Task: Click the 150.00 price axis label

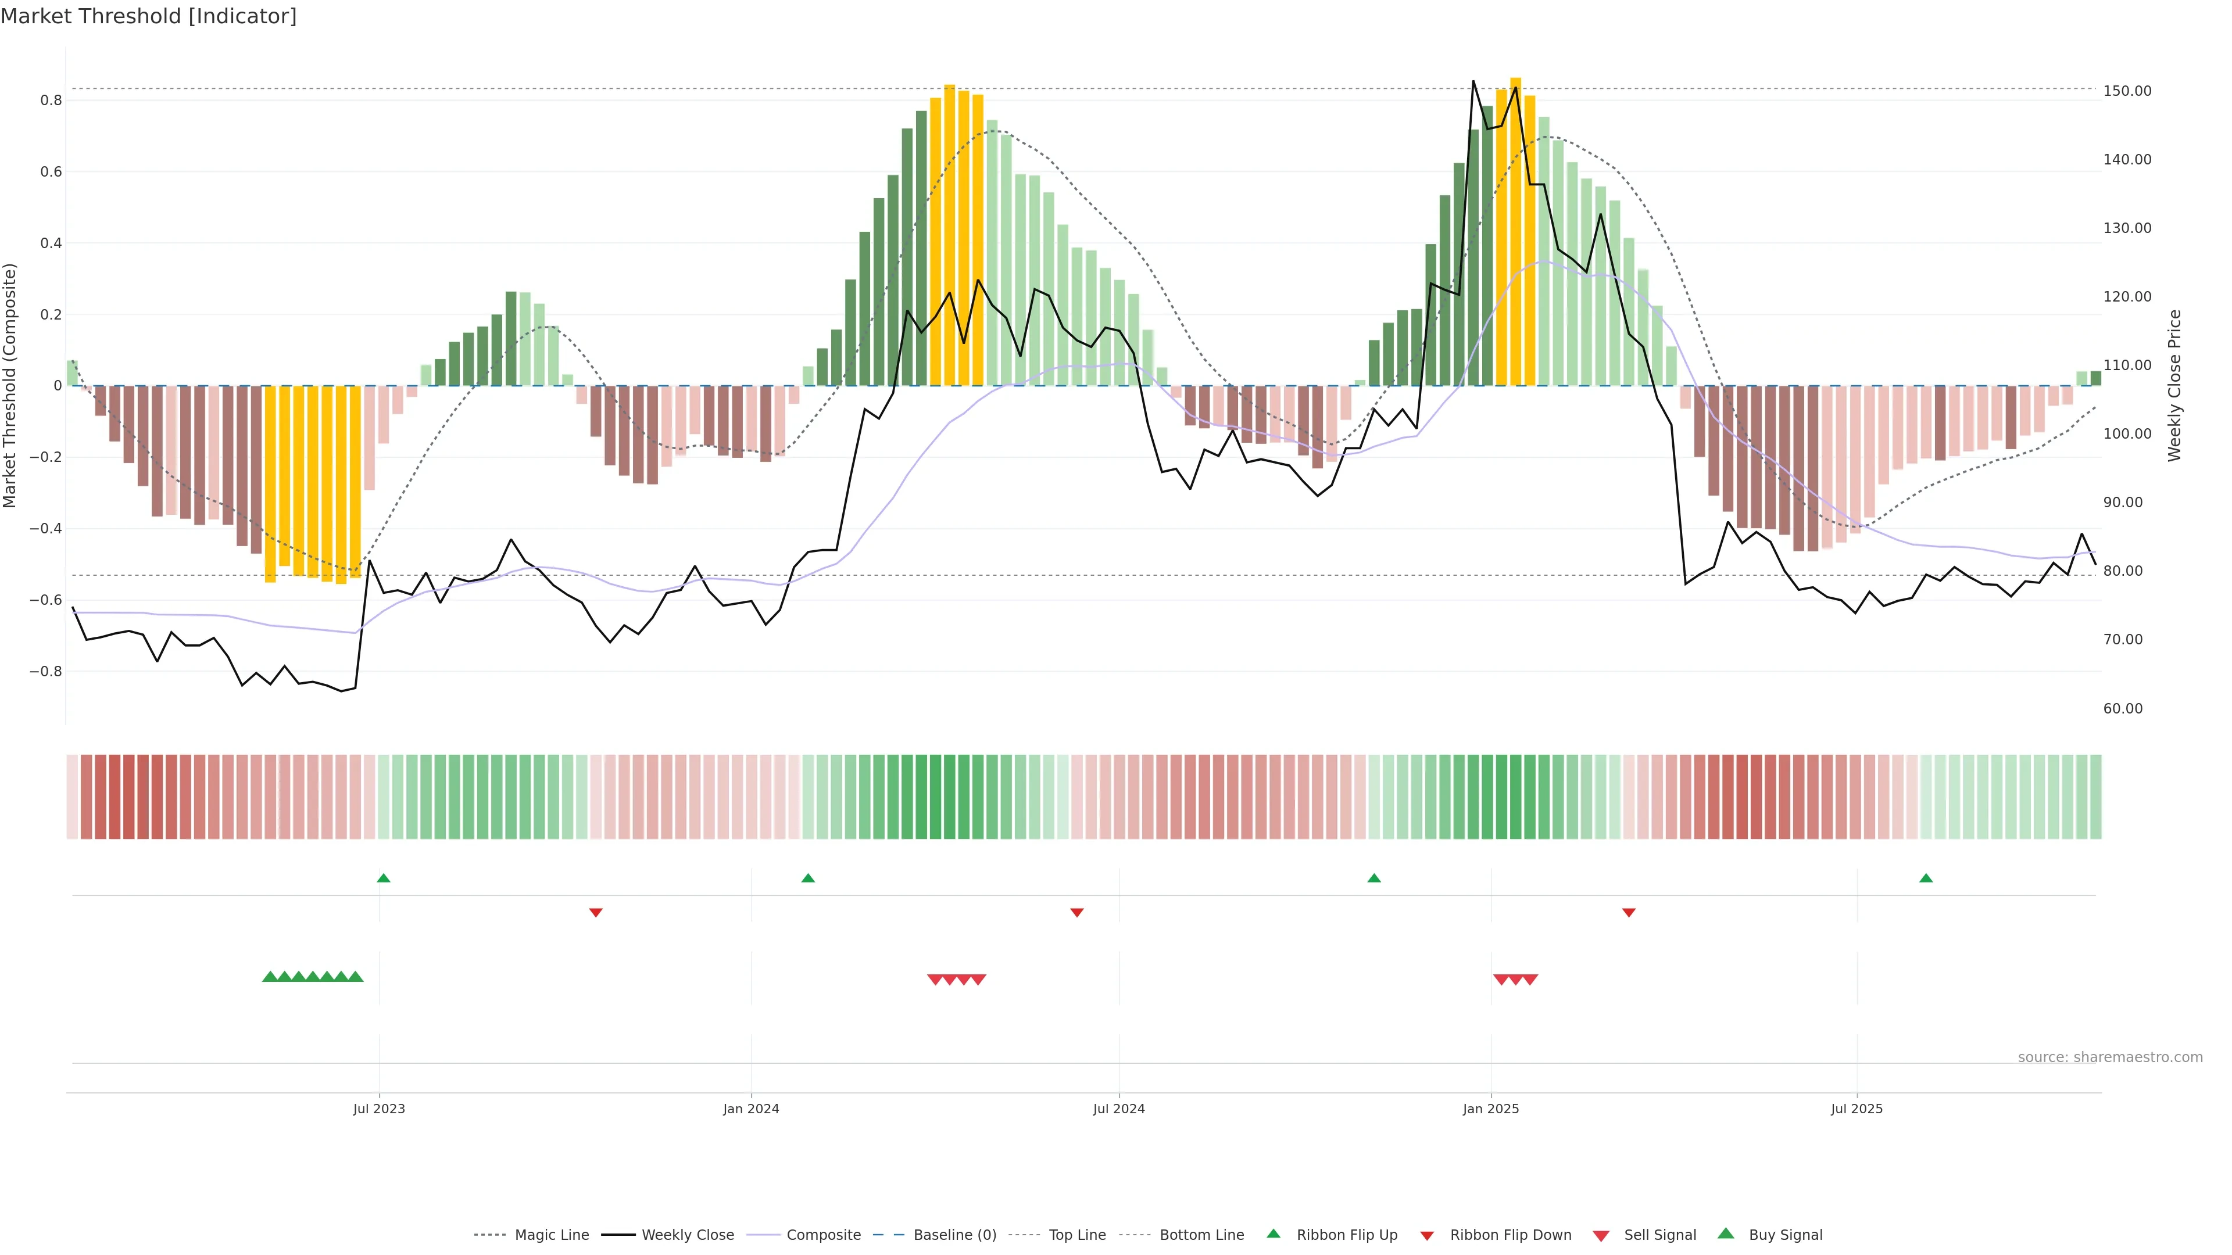Action: [2127, 91]
